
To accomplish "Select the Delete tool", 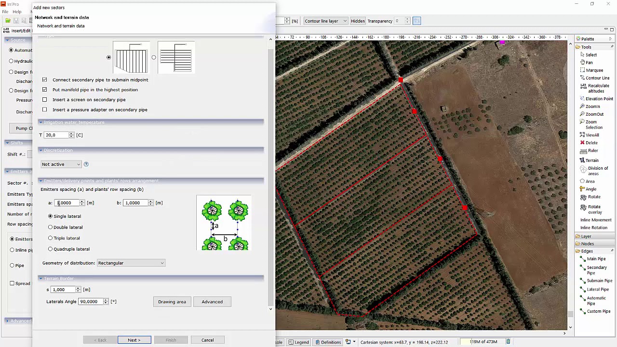I will (x=590, y=143).
